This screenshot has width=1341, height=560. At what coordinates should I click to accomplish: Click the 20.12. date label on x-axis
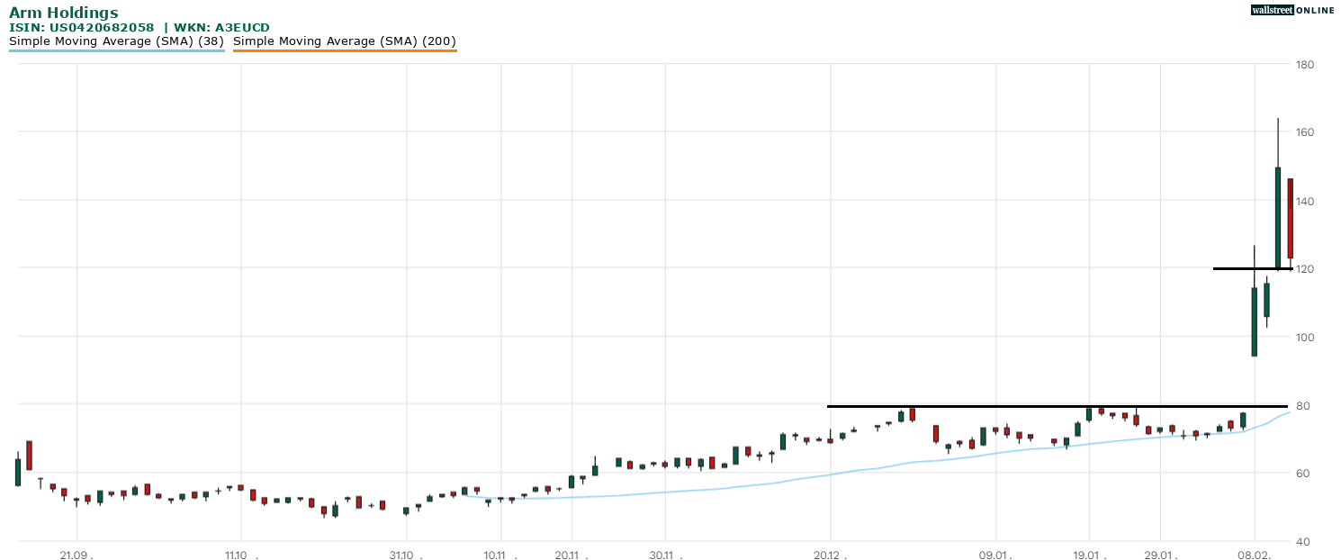830,555
